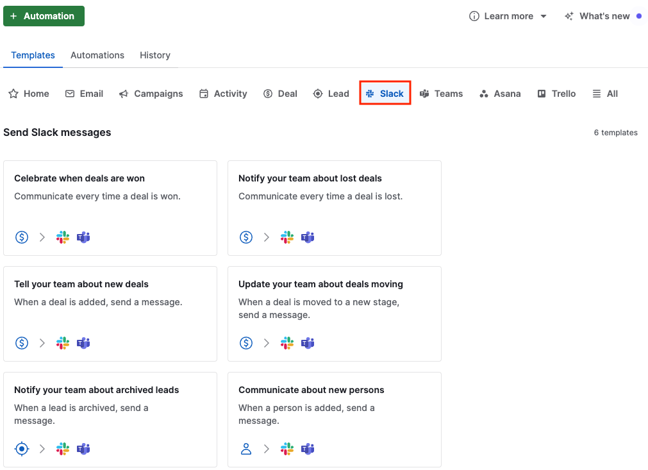Click the Campaigns megaphone icon

click(x=122, y=94)
